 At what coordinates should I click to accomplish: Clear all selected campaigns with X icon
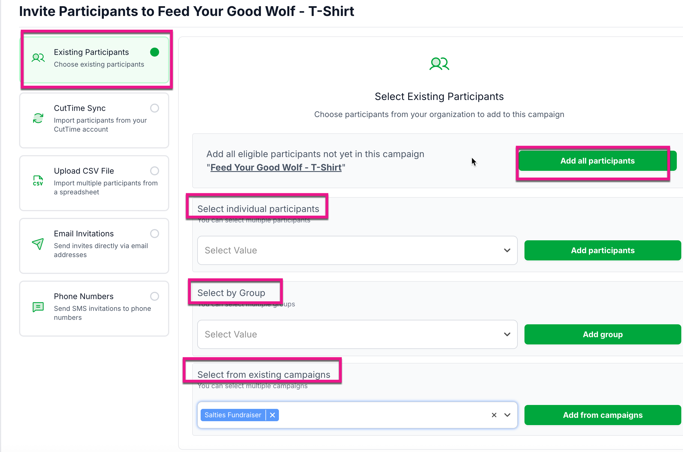click(494, 415)
